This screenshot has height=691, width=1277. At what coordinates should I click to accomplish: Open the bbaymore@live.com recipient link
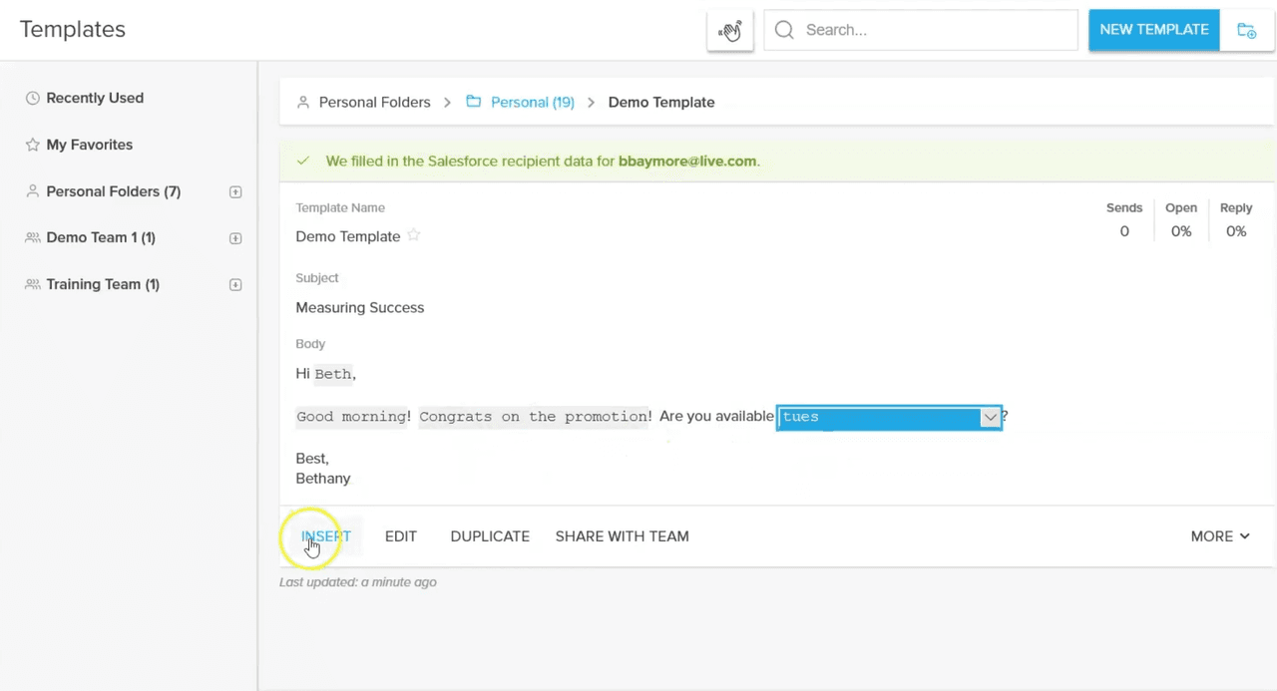pyautogui.click(x=686, y=161)
